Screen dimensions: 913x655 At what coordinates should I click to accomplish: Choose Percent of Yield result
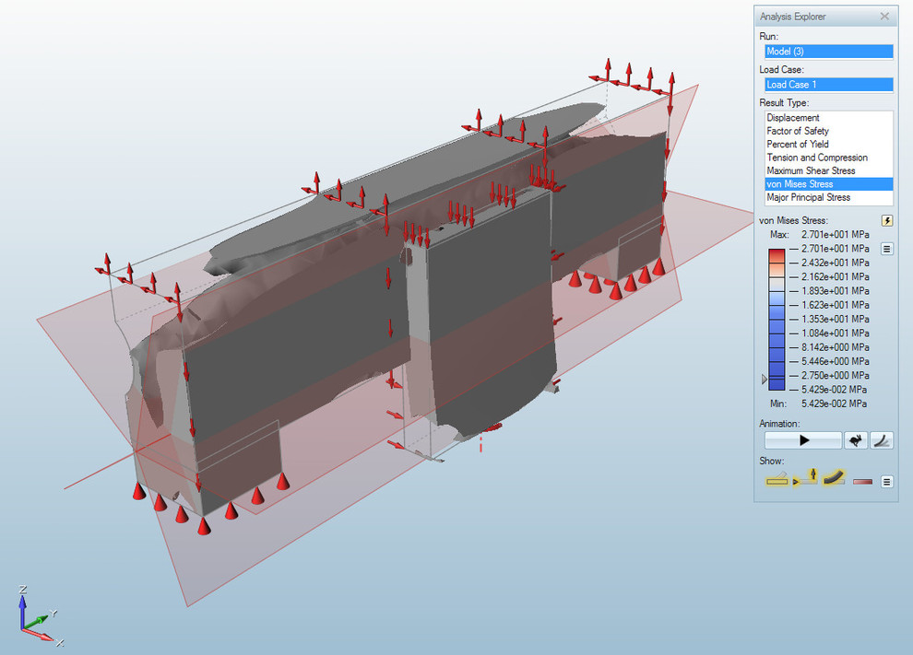[x=798, y=145]
